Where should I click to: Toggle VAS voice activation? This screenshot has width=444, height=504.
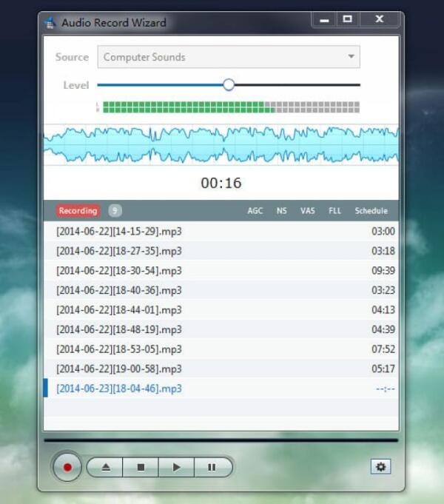click(x=307, y=211)
